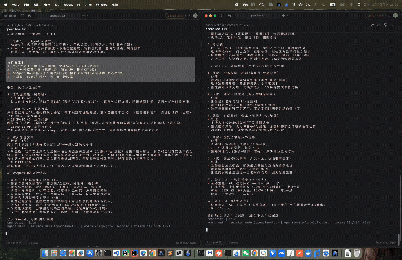Open PyCharm from the Dock
The width and height of the screenshot is (402, 260).
[x=125, y=253]
